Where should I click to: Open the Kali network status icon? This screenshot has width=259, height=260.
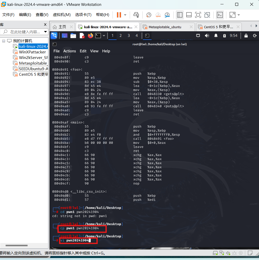pyautogui.click(x=198, y=36)
